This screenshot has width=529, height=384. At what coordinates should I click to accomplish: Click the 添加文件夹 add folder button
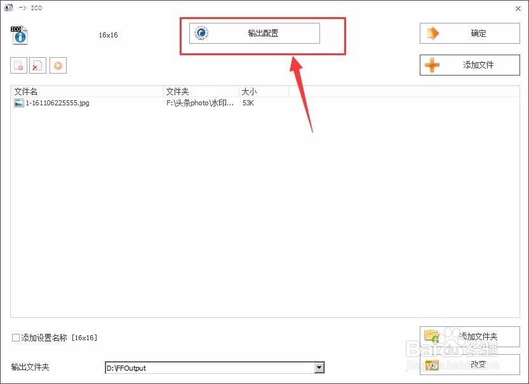pos(470,336)
